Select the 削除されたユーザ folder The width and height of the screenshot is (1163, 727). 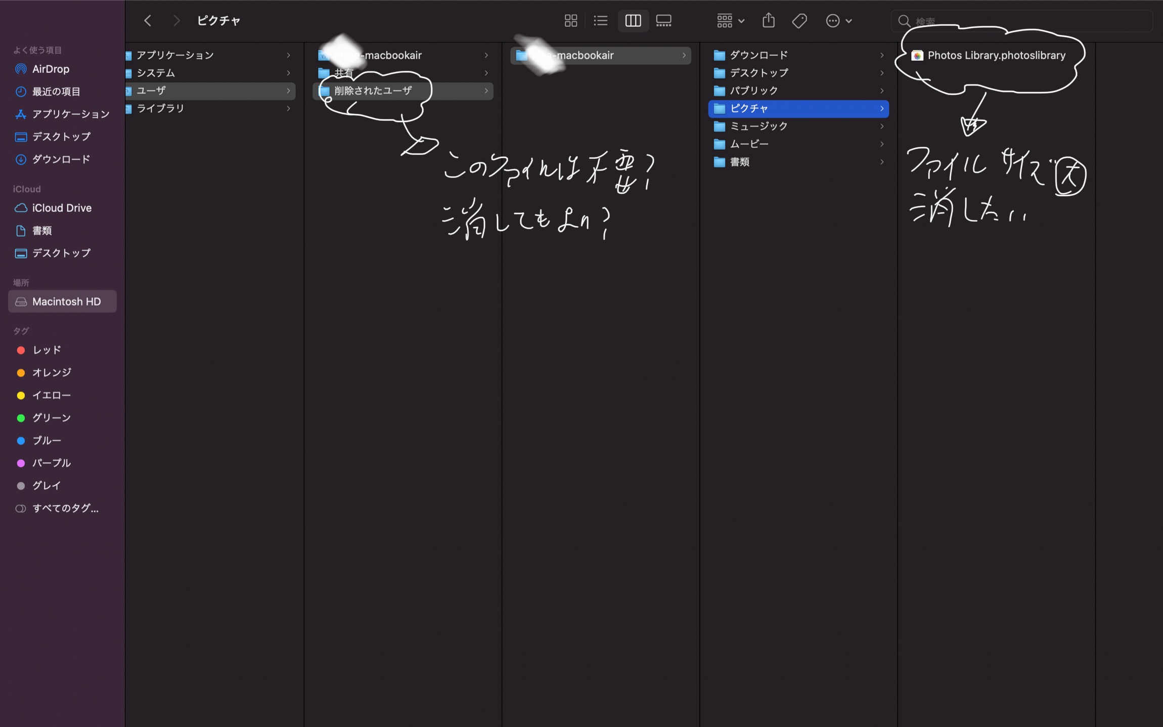pos(373,91)
